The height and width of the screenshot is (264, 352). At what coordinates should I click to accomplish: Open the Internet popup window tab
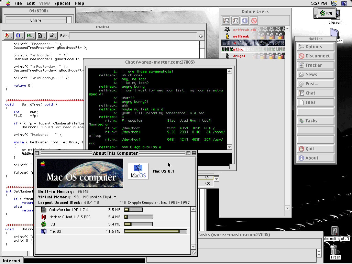click(12, 261)
